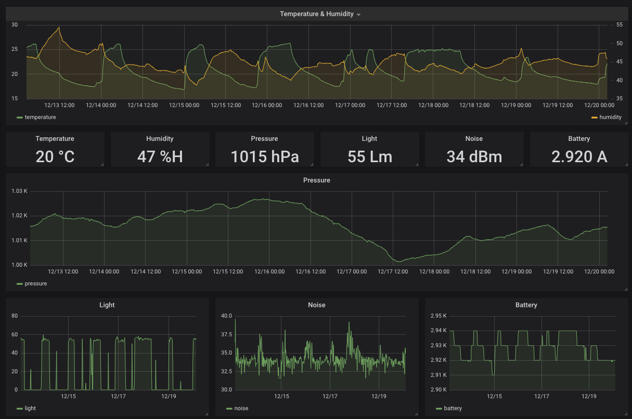The width and height of the screenshot is (632, 419).
Task: Click the Light graph panel resize handle
Action: point(207,414)
